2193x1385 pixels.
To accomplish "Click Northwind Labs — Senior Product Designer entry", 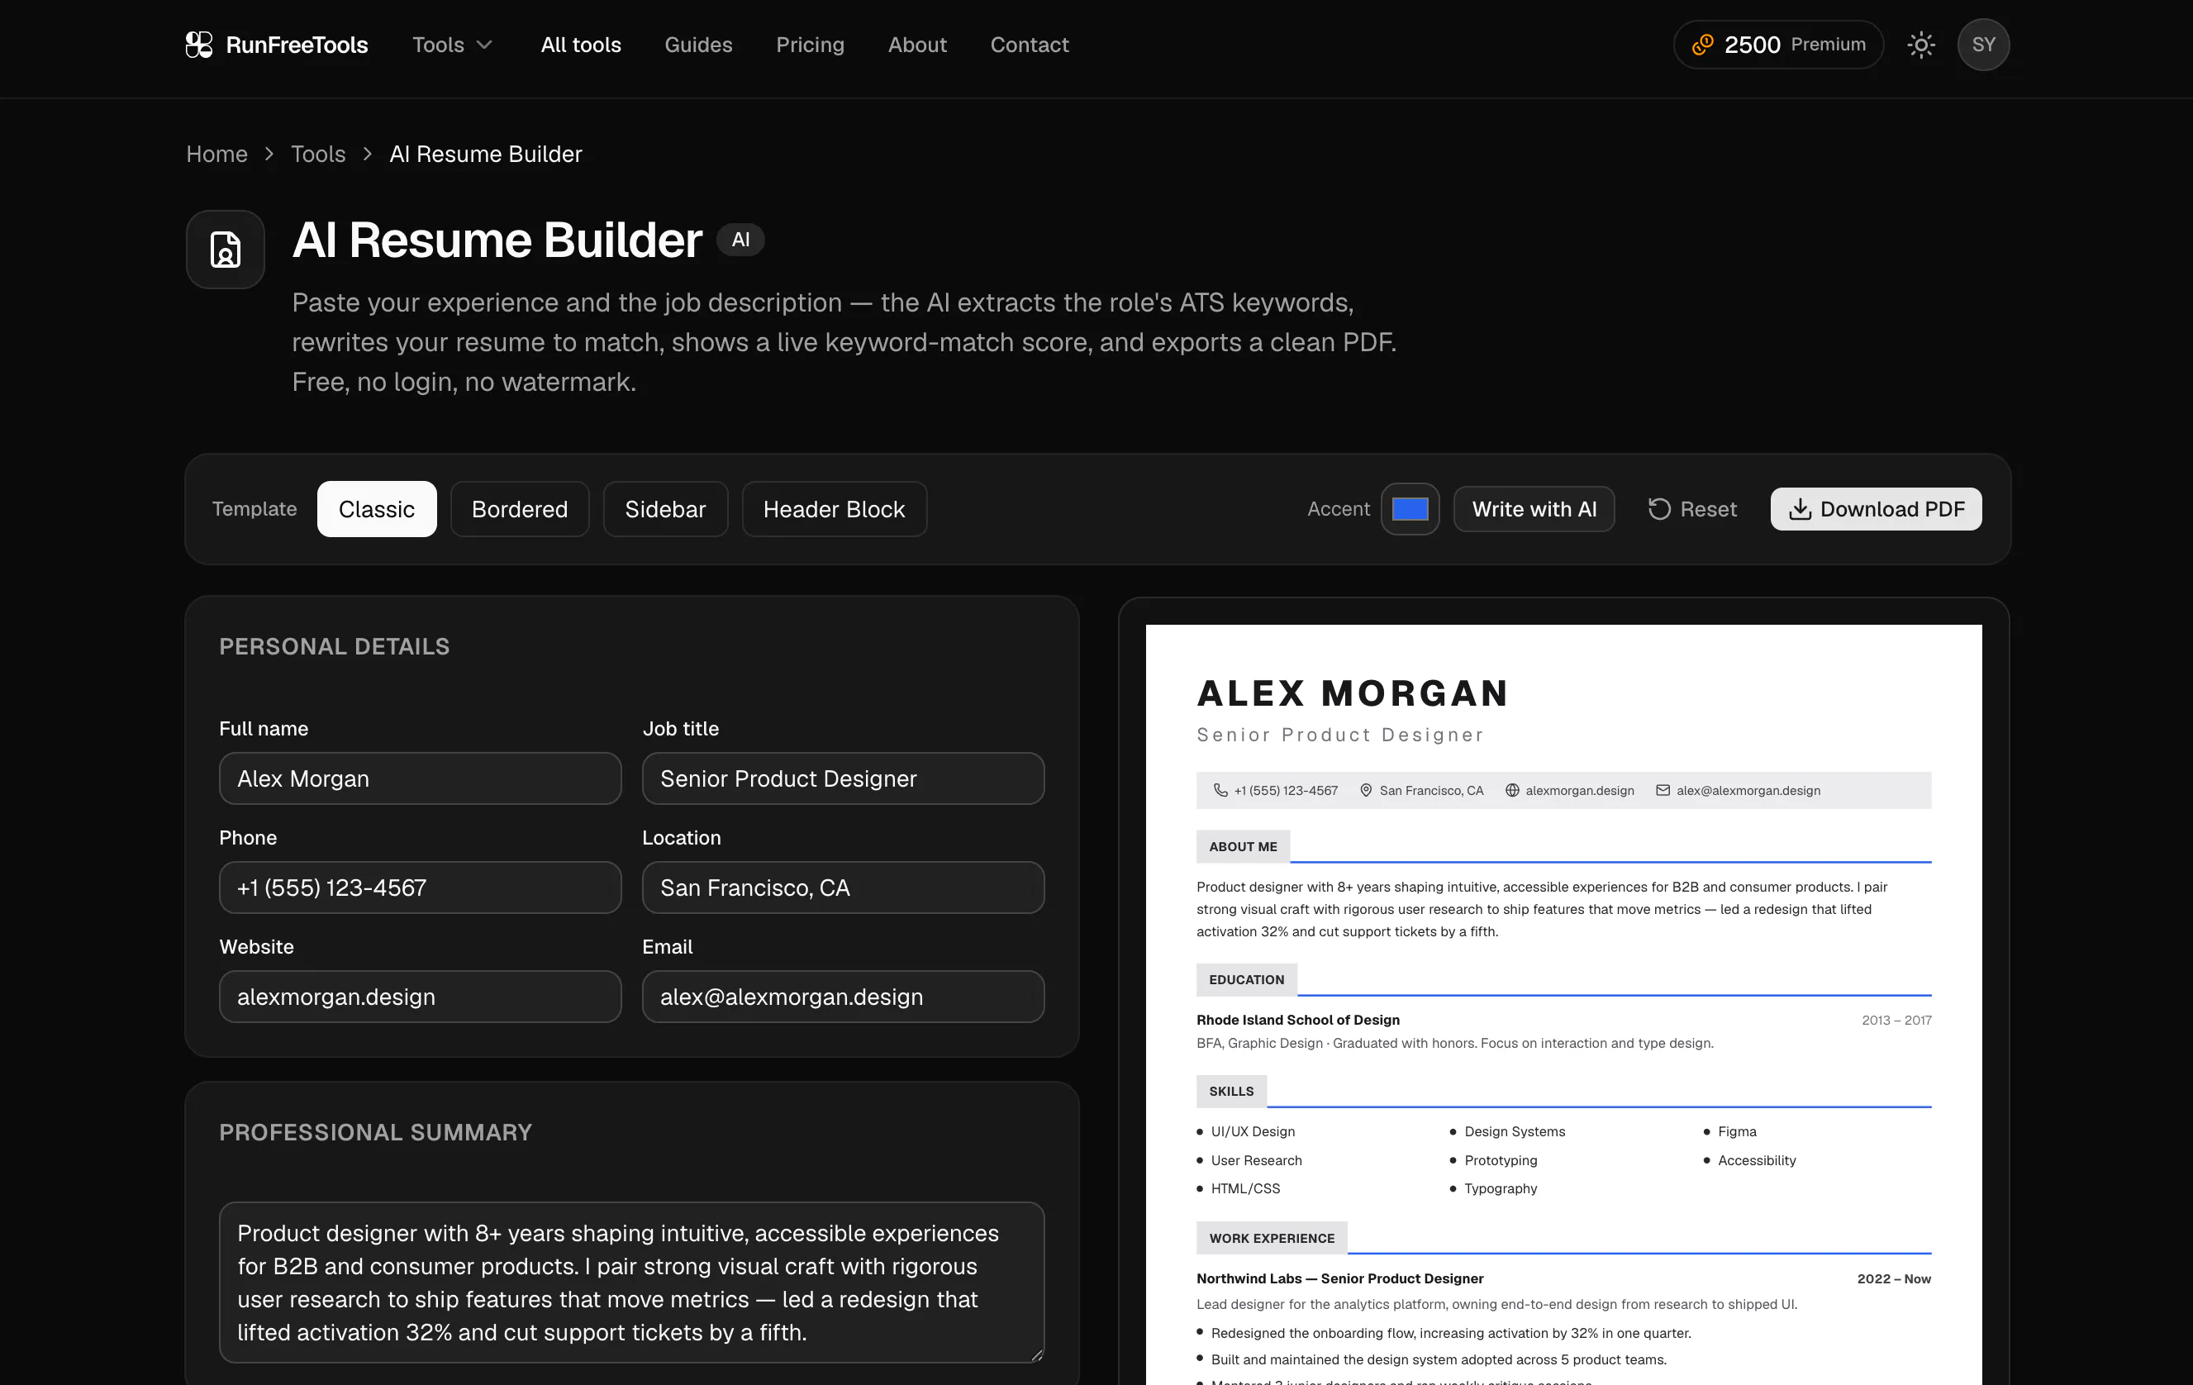I will [x=1339, y=1278].
